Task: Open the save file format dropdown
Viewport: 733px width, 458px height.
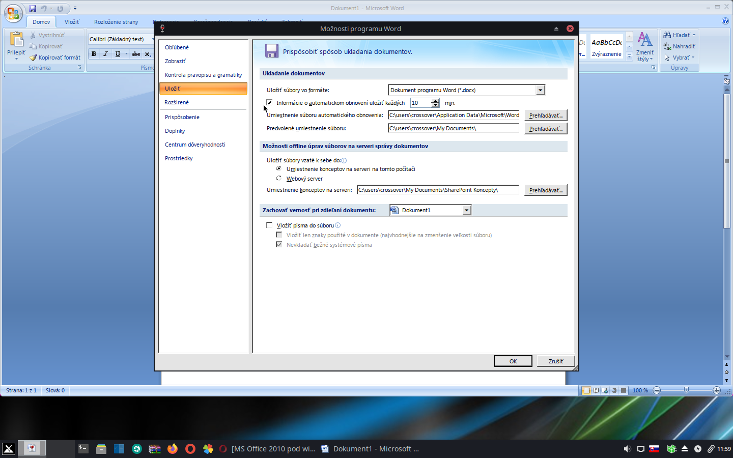Action: [540, 90]
